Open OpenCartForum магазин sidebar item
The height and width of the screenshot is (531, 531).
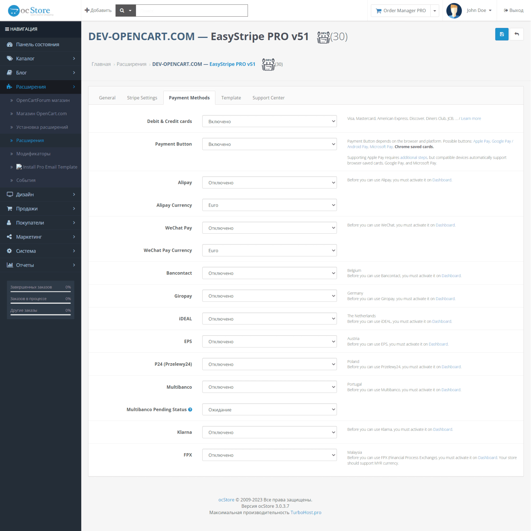coord(43,100)
